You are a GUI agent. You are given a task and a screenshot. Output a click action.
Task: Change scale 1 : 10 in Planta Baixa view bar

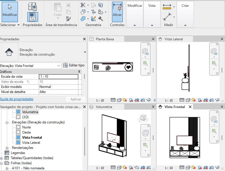tap(100, 100)
